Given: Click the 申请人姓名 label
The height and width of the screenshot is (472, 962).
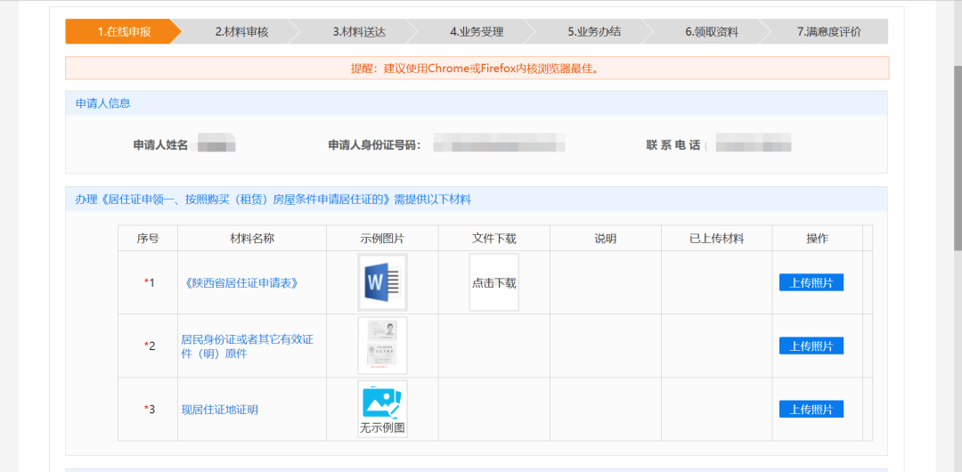Looking at the screenshot, I should pyautogui.click(x=160, y=145).
